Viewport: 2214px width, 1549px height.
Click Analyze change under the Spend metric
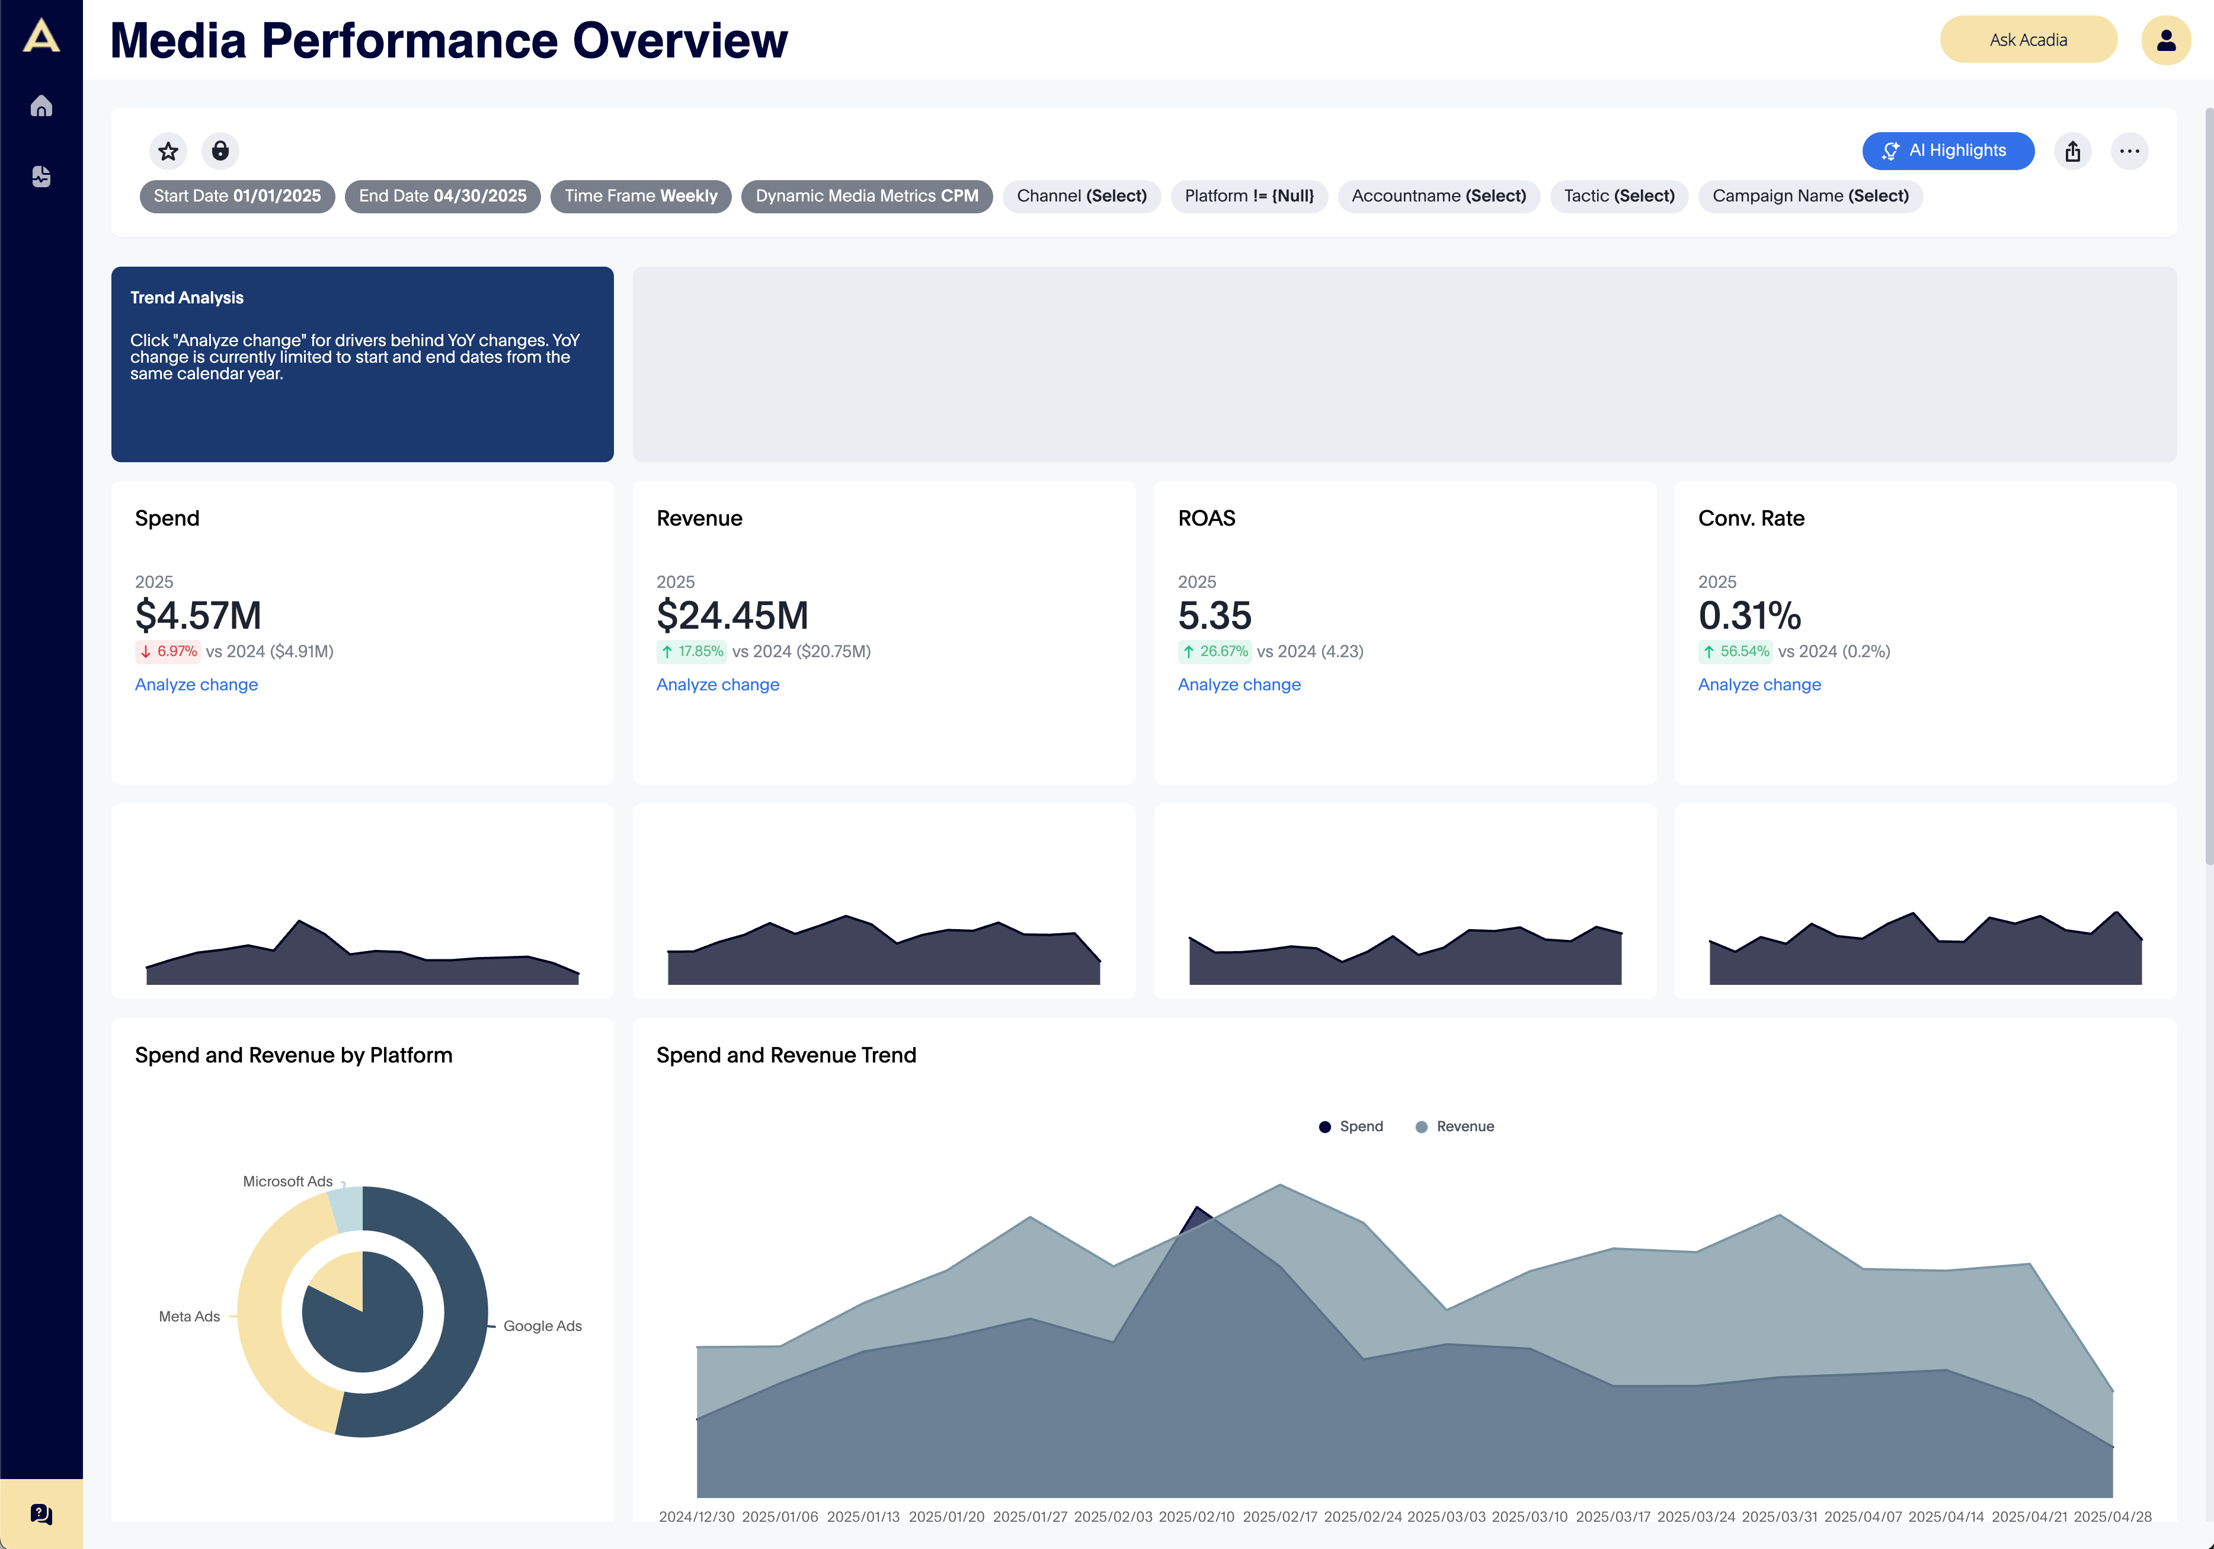pos(196,684)
